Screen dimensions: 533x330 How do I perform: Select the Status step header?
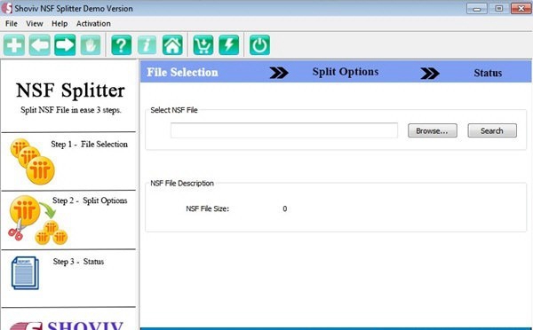[488, 73]
